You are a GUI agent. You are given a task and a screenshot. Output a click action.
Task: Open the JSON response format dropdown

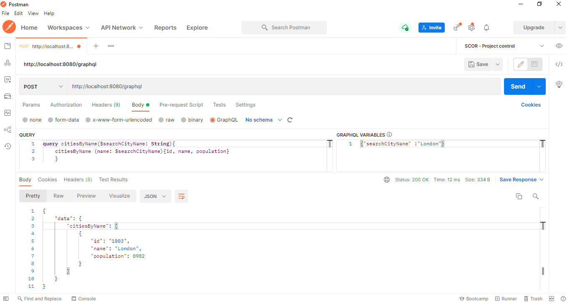(155, 196)
